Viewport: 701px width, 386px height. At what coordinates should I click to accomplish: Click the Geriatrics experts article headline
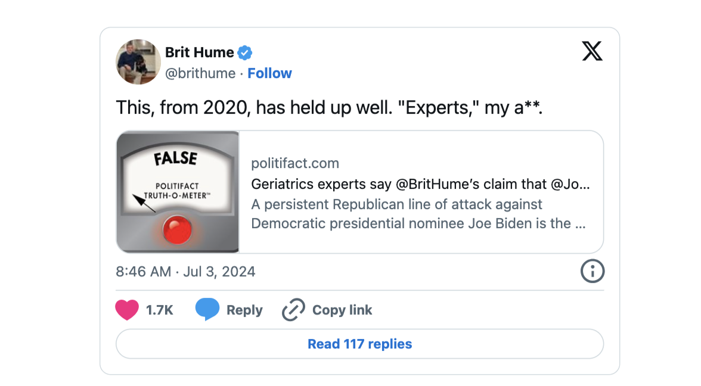(x=421, y=184)
